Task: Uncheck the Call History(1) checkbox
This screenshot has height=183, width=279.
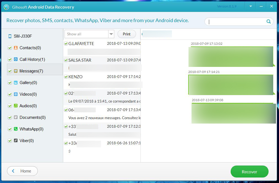Action: coord(10,59)
